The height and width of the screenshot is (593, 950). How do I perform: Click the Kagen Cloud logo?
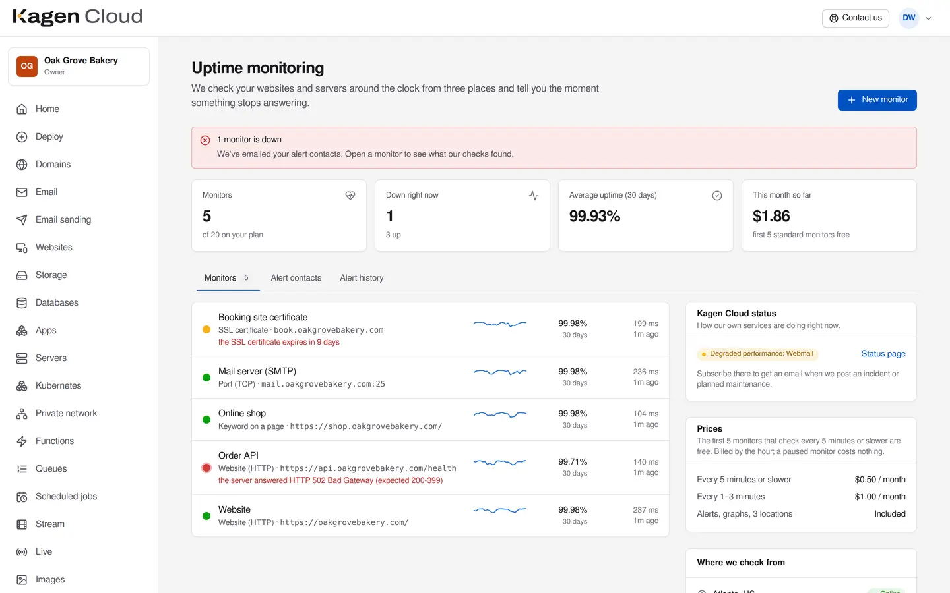tap(78, 16)
